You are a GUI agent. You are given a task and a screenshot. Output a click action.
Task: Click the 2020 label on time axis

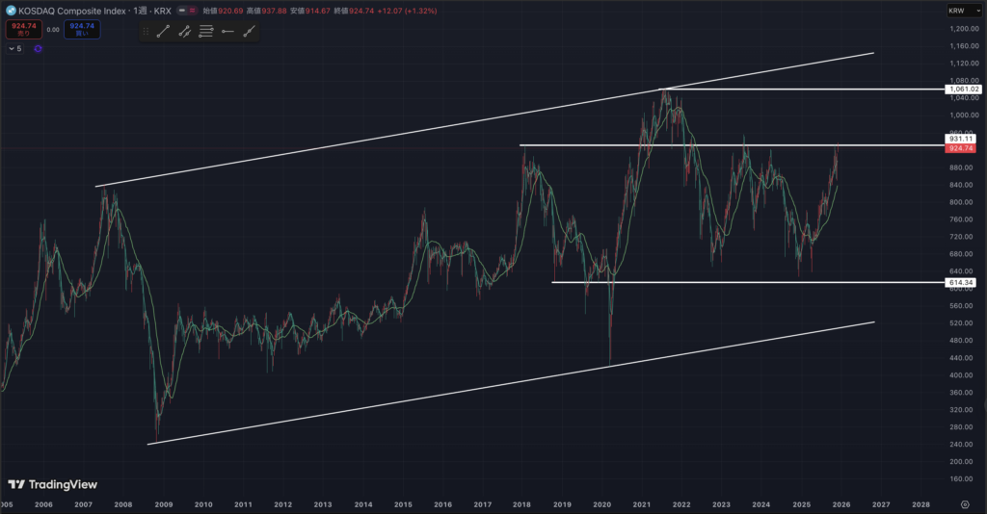tap(601, 503)
